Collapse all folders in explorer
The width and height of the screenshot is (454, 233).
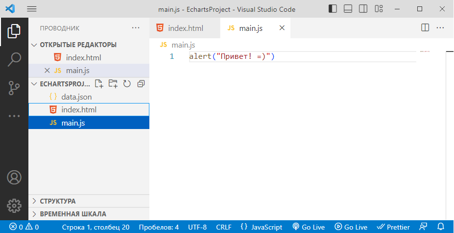tap(141, 84)
